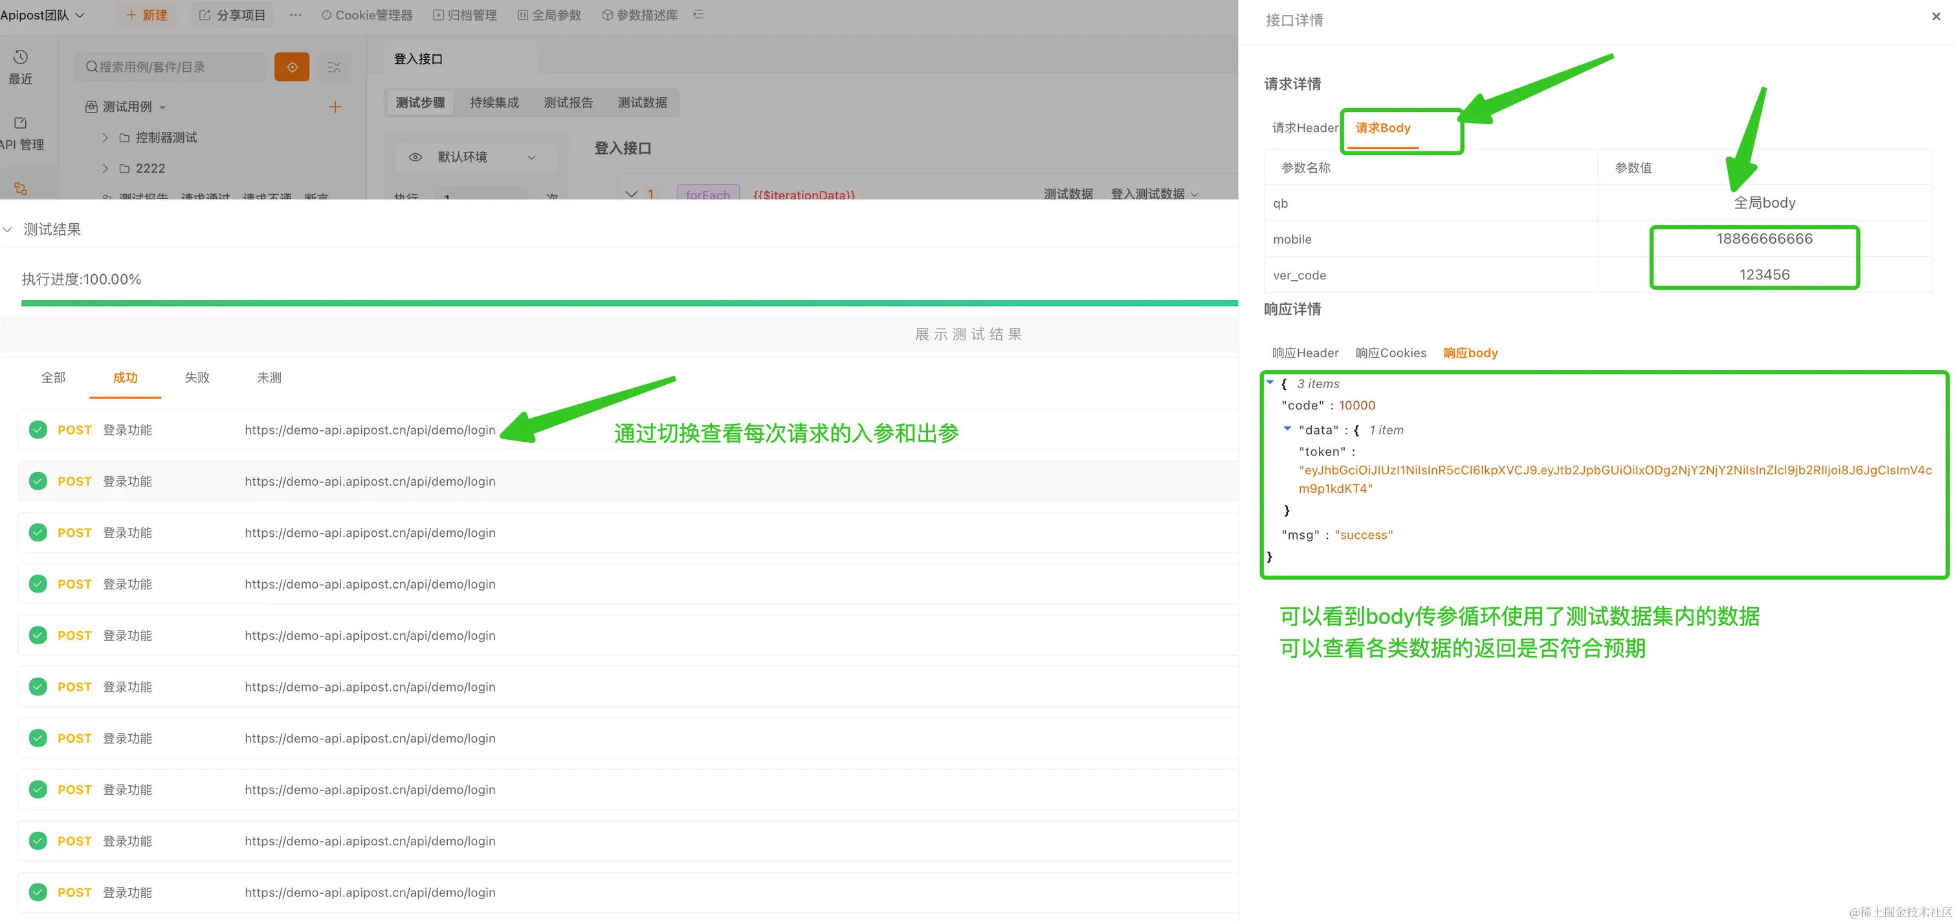Image resolution: width=1957 pixels, height=923 pixels.
Task: Click the orange plus to add test case
Action: tap(335, 107)
